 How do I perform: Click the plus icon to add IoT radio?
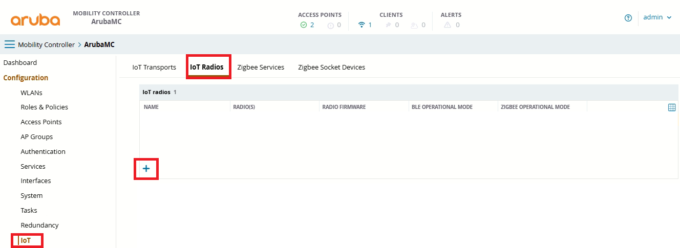[x=146, y=169]
